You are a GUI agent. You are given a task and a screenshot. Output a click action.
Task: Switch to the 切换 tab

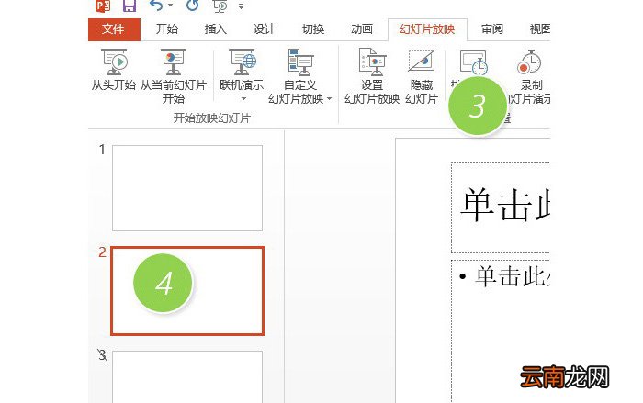313,29
